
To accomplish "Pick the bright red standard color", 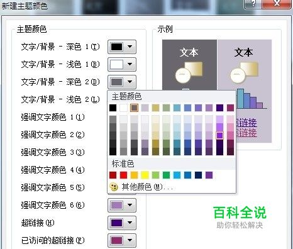I will click(x=123, y=175).
